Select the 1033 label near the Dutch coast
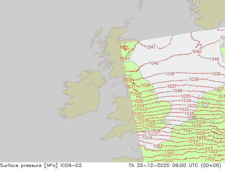Screen dimensions: 225x174 point(192,106)
